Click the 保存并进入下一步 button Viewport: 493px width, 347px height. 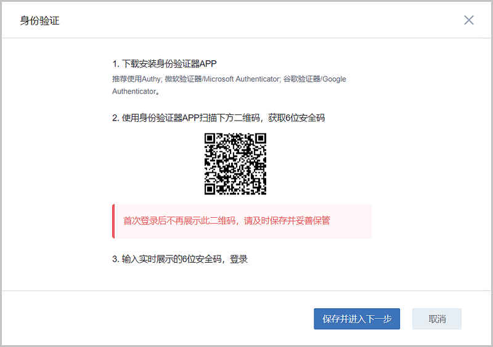357,319
